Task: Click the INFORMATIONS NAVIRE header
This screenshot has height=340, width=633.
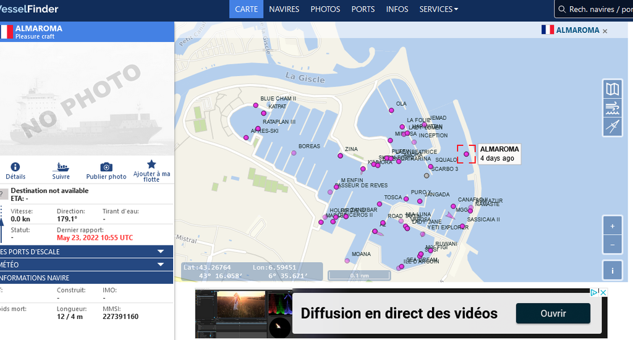Action: pyautogui.click(x=87, y=278)
